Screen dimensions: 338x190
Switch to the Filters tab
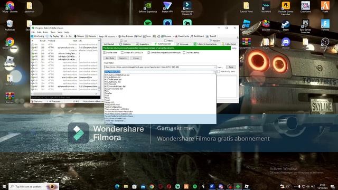point(168,41)
